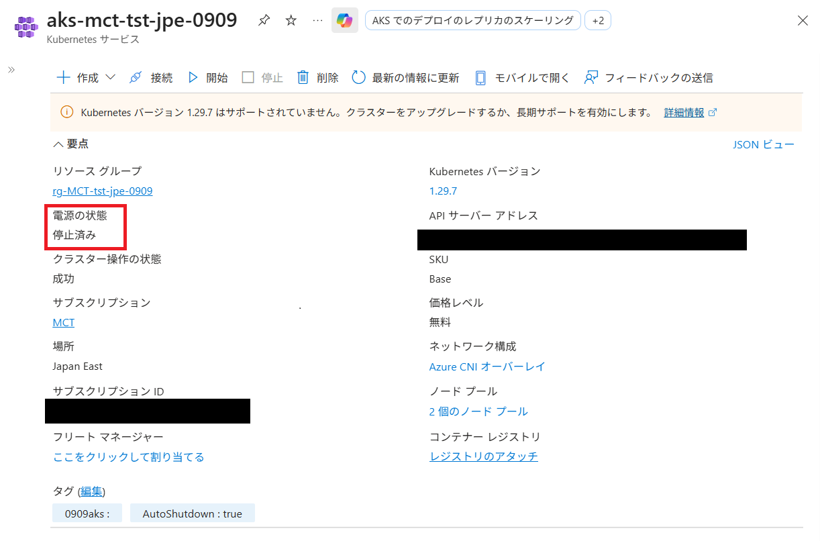Click Kubernetes version 1.29.7 link
820x541 pixels.
pos(443,191)
